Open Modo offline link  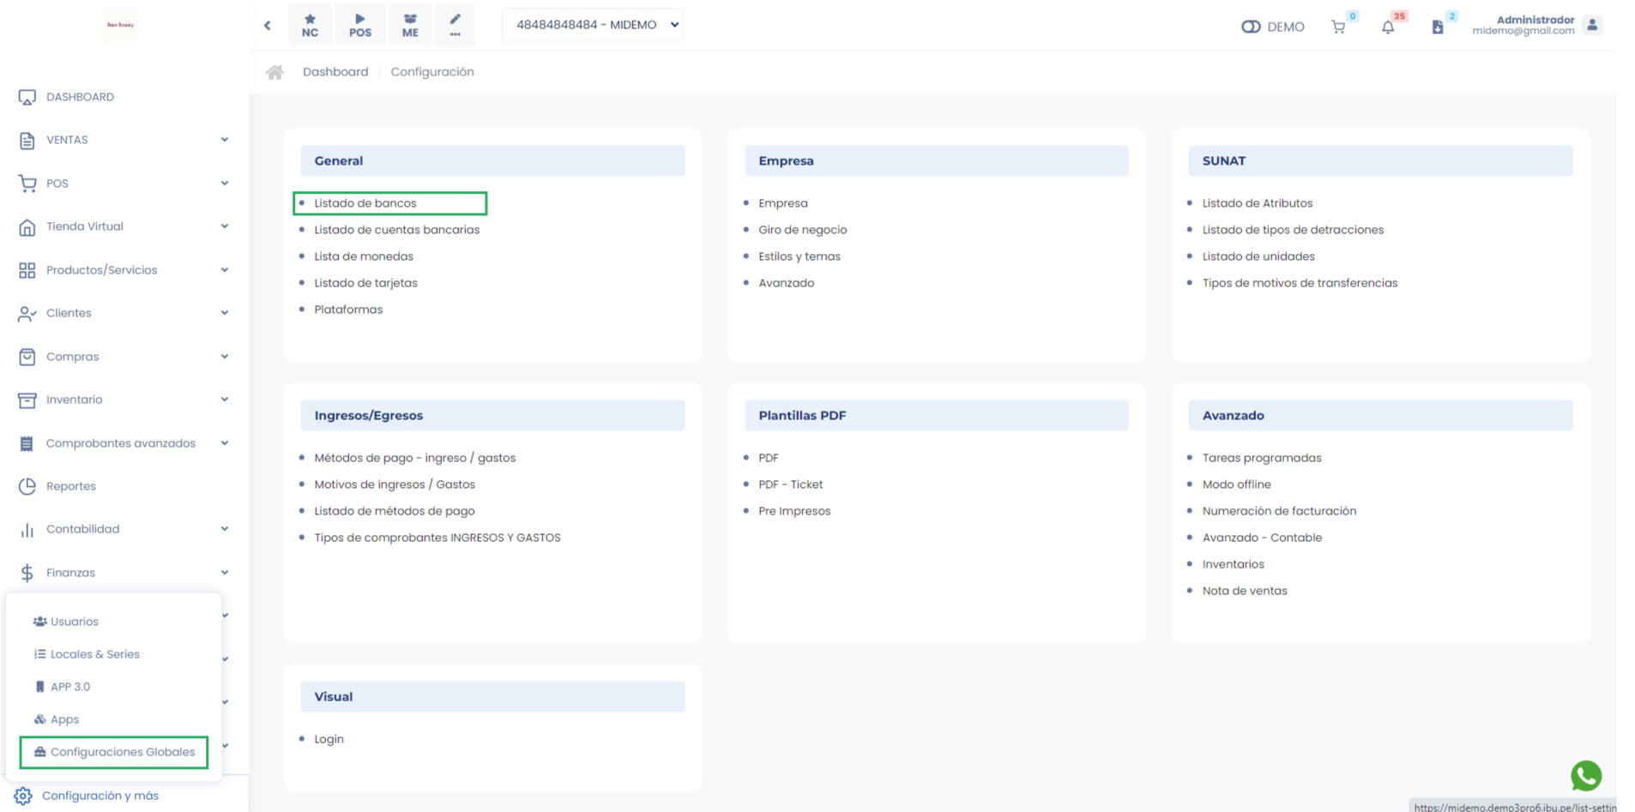pos(1237,484)
